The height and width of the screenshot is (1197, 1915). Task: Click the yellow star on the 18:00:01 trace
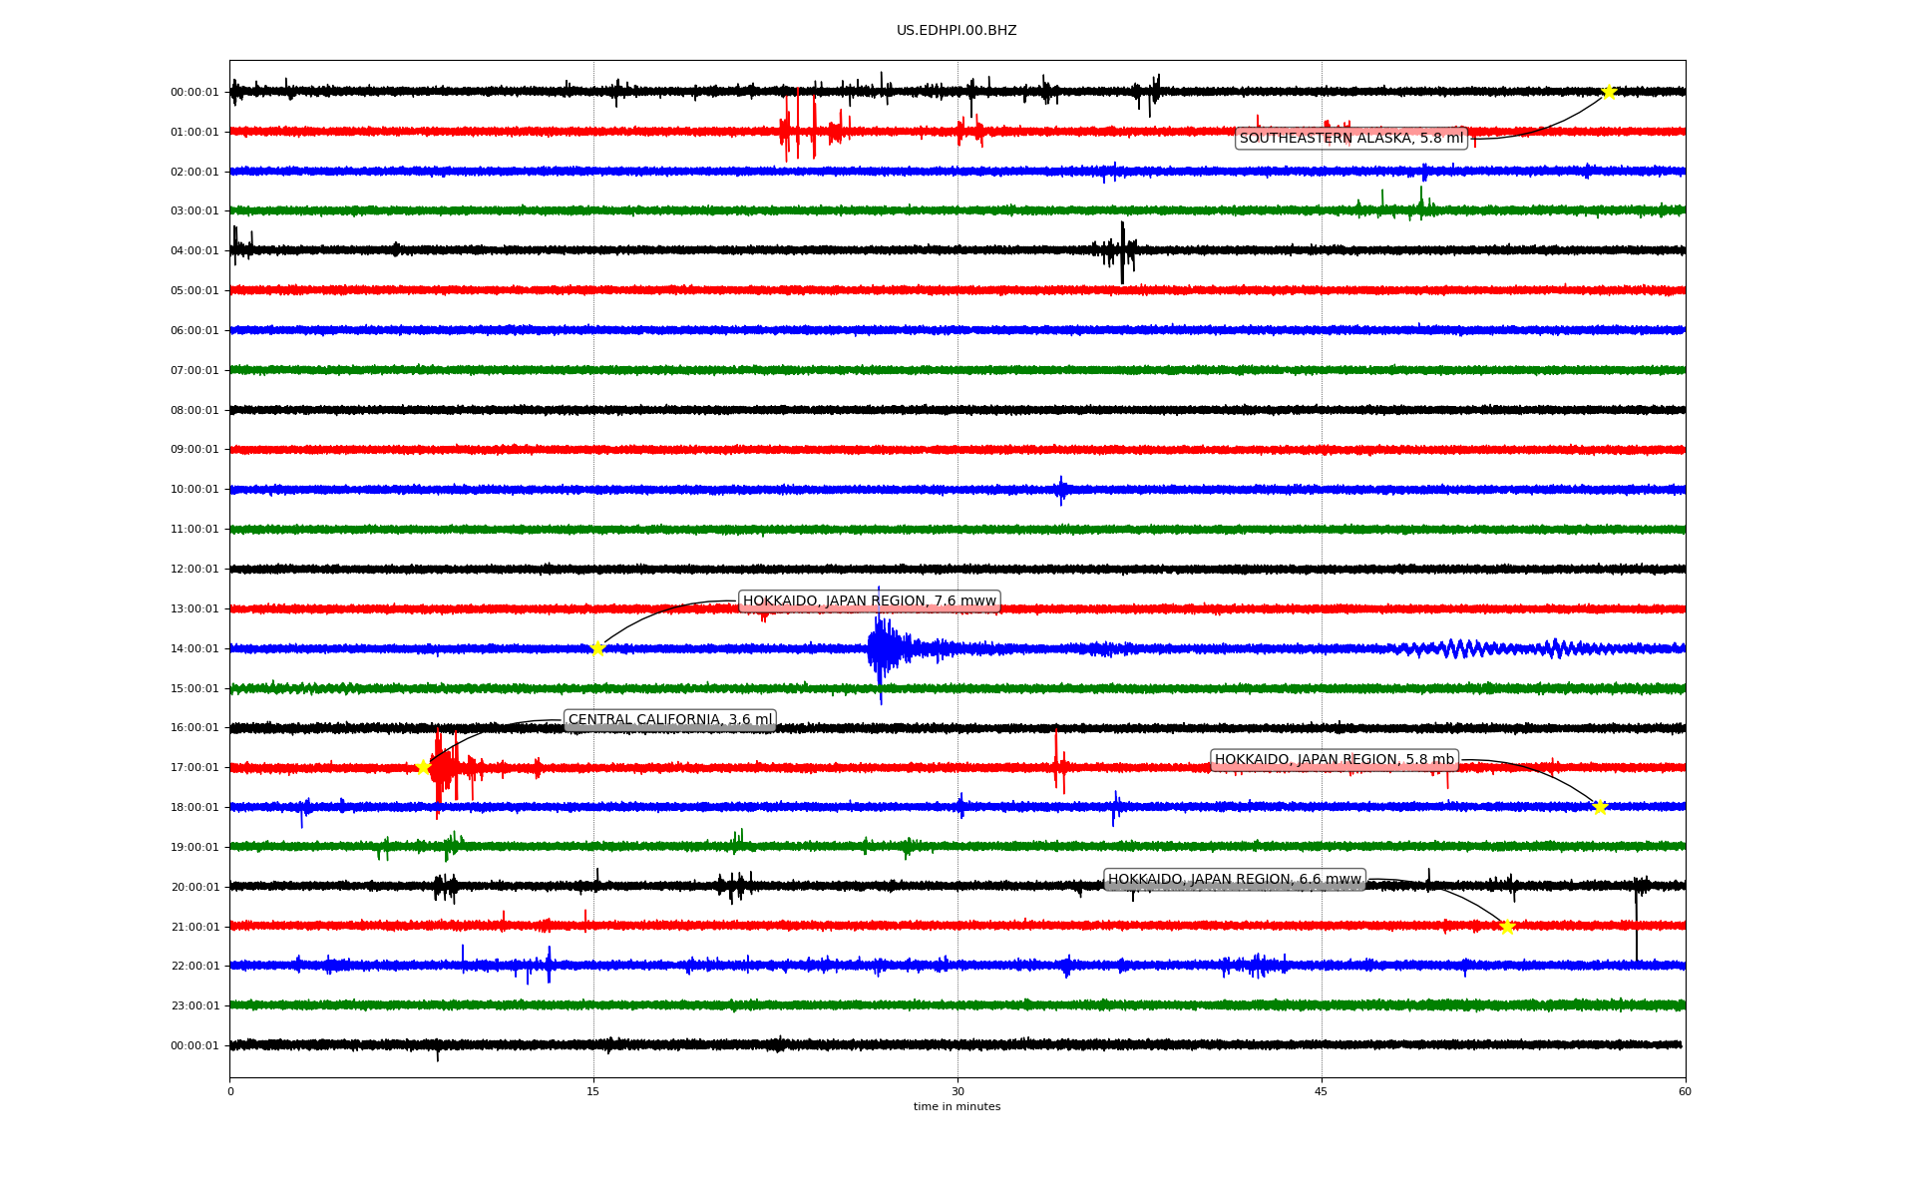1600,807
